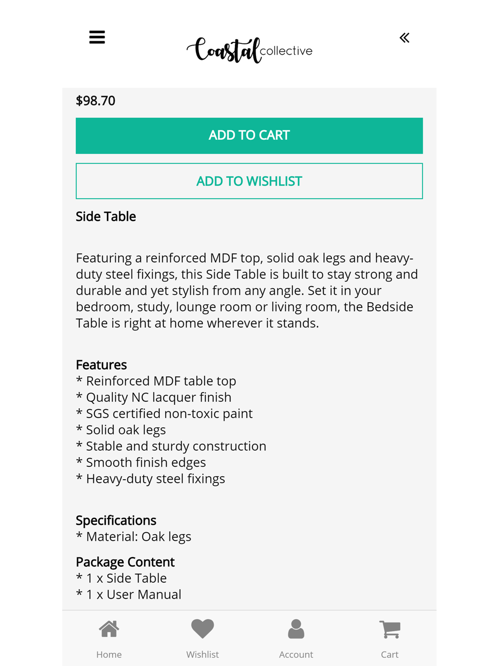Viewport: 499px width, 666px height.
Task: Select the Home tab label
Action: coord(109,655)
